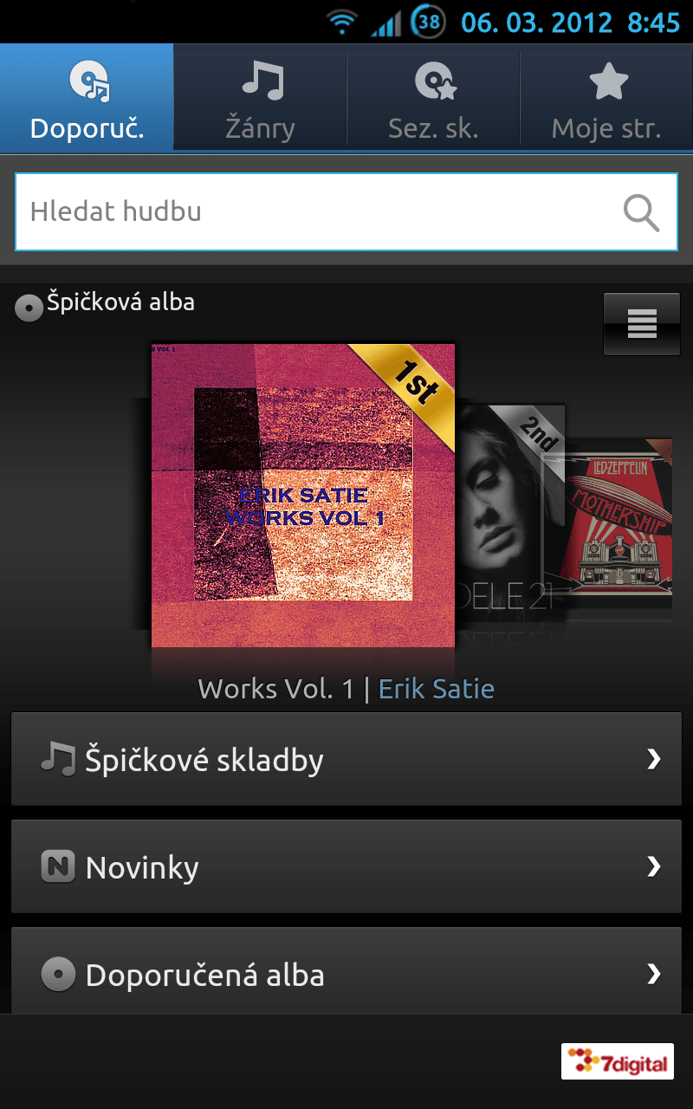Image resolution: width=693 pixels, height=1109 pixels.
Task: Open the Sez. sk. tab
Action: [433, 97]
